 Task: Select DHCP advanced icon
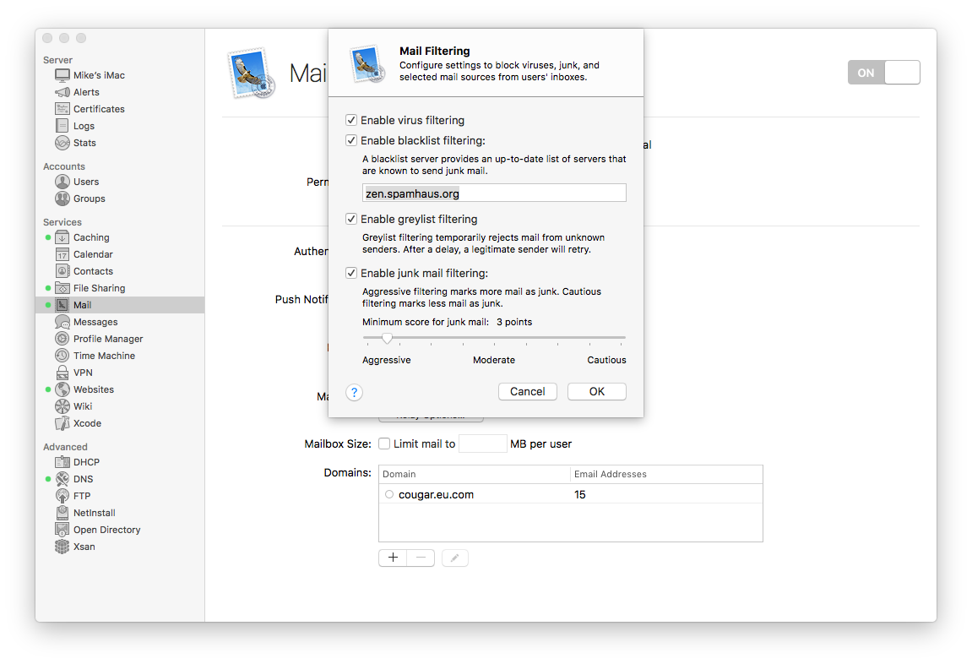pyautogui.click(x=62, y=462)
